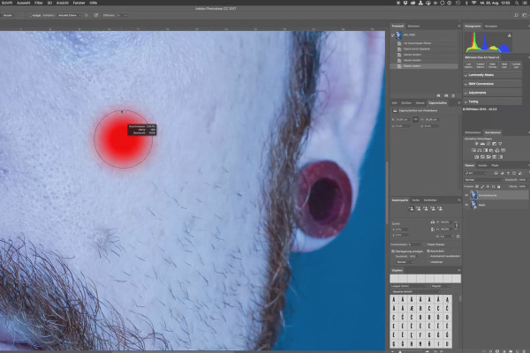Switch to the Pfade tab
This screenshot has width=530, height=353.
(495, 166)
